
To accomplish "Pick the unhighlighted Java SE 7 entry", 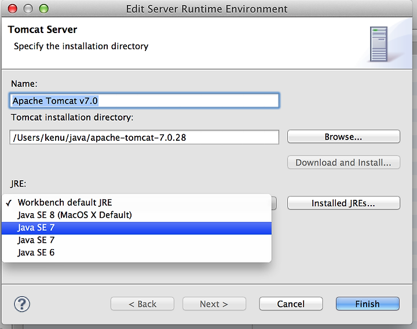I will pos(137,240).
